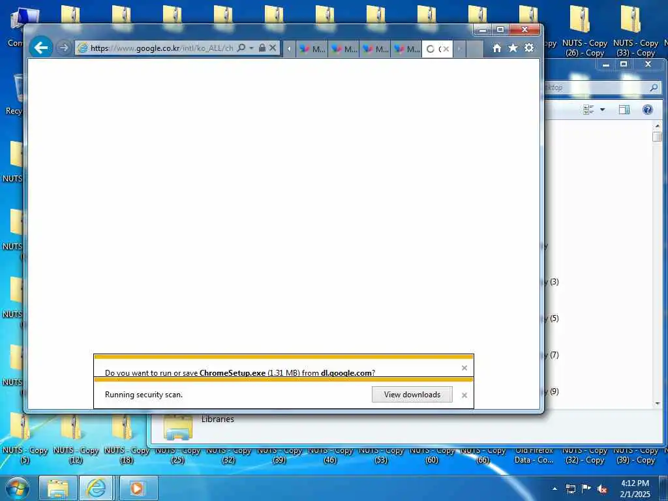Close the loading tab with its X

pyautogui.click(x=446, y=49)
